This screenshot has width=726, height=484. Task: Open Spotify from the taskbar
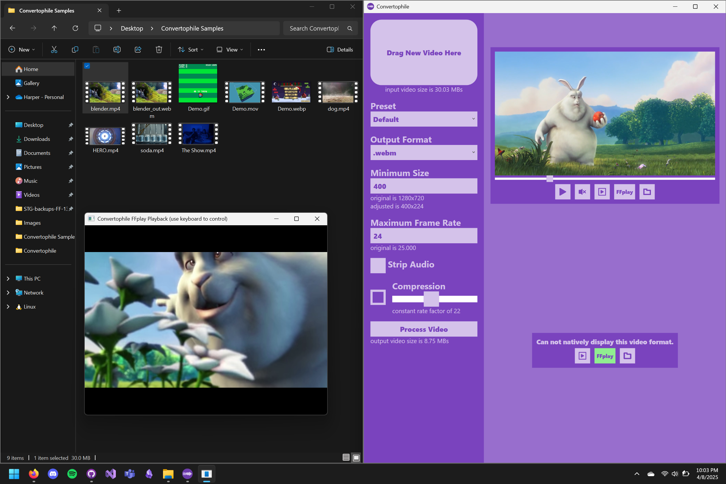tap(72, 474)
